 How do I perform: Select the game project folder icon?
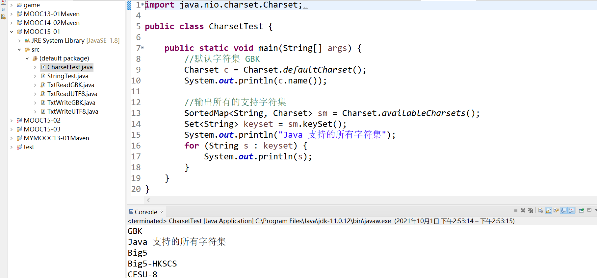(19, 5)
